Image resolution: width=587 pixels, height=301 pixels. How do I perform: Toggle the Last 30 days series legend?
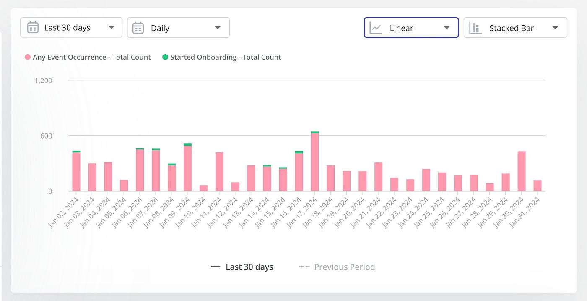(242, 267)
